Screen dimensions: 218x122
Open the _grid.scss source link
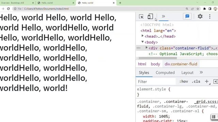click(x=206, y=102)
